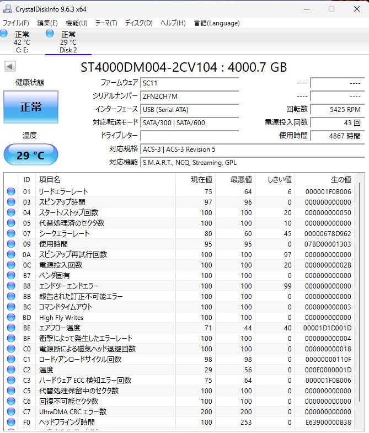Click status circle for the 03 スピンアップ時間 row
This screenshot has width=369, height=433.
[11, 202]
